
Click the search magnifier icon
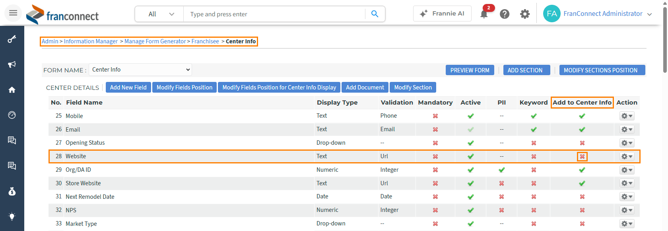click(x=375, y=14)
